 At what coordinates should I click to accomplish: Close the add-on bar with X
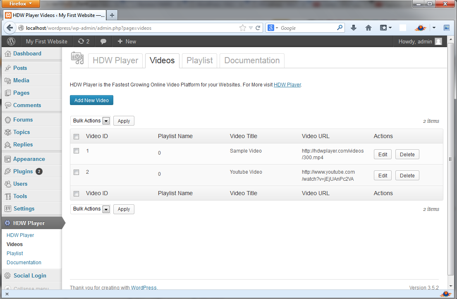7,294
